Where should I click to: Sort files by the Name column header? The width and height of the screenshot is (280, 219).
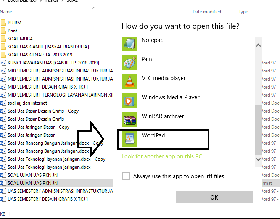coord(6,12)
